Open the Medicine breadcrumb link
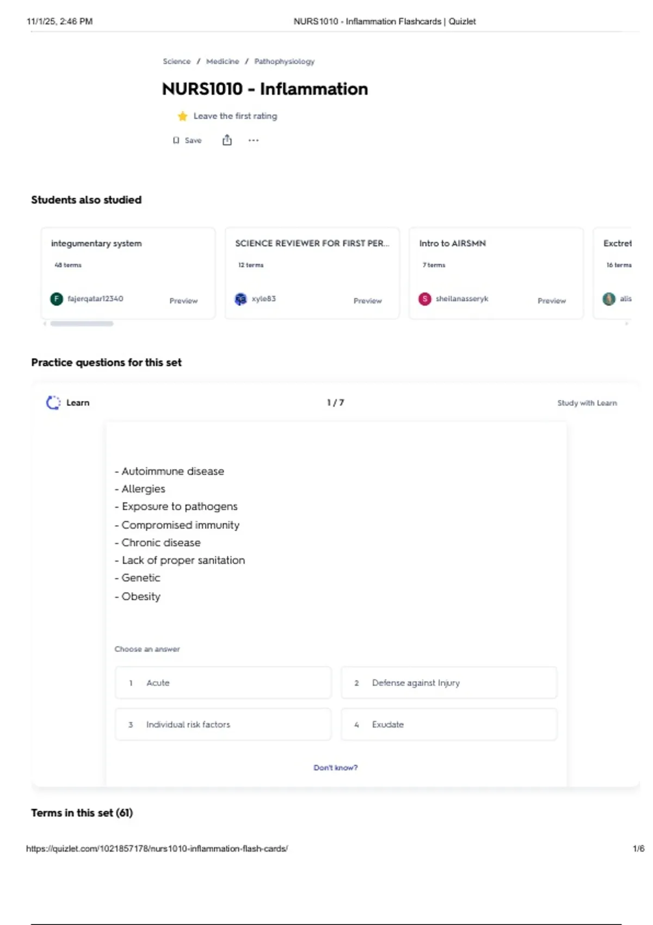Viewport: 653px width, 925px height. point(223,61)
